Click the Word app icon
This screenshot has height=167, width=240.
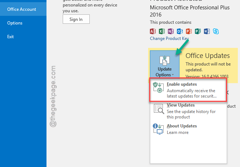click(x=207, y=31)
